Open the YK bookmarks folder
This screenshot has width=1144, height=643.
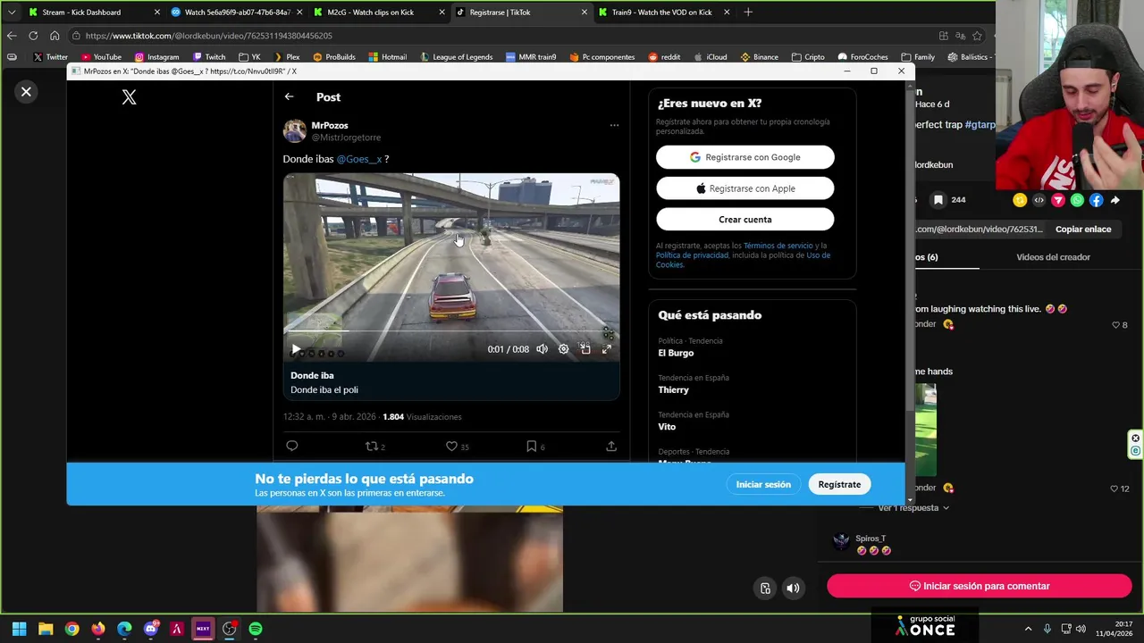point(249,57)
